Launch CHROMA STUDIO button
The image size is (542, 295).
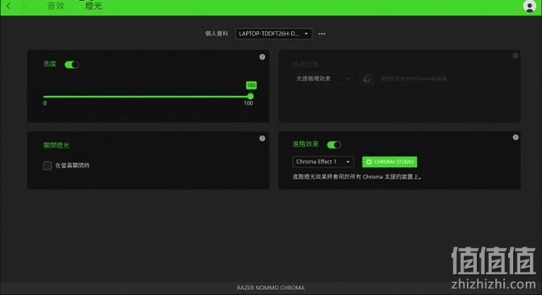[390, 162]
